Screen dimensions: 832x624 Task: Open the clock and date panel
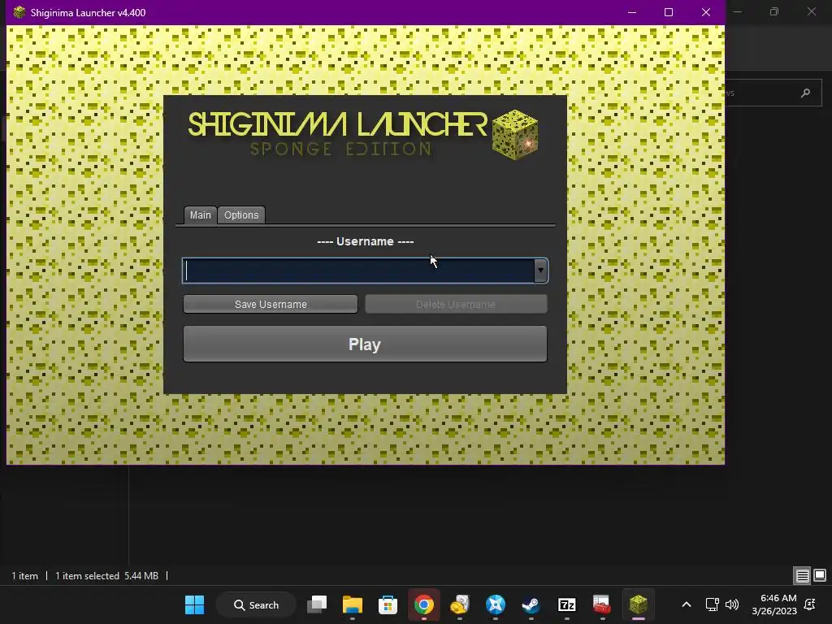point(774,604)
